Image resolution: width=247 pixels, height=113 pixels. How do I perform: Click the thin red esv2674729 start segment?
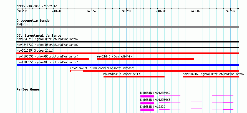pyautogui.click(x=77, y=71)
